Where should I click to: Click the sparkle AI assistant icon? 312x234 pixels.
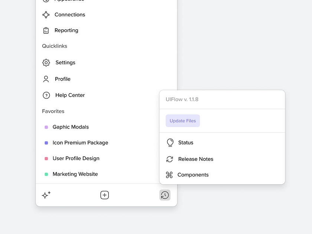point(46,195)
